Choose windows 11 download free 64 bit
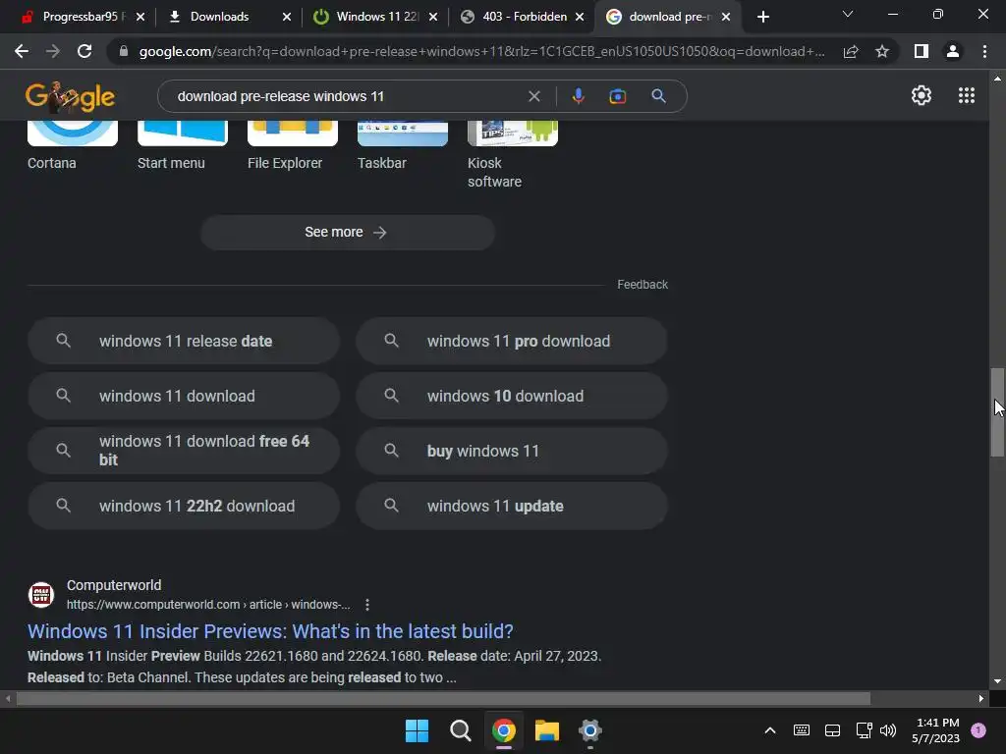 point(184,451)
